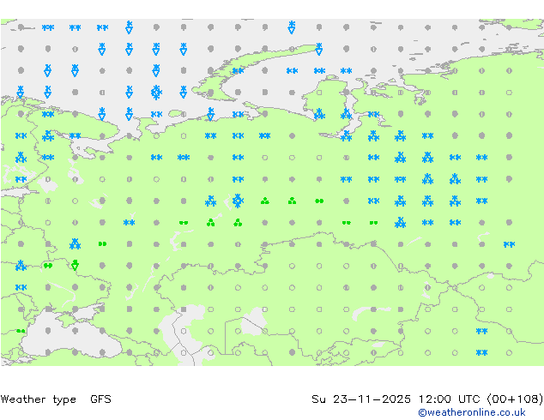Image resolution: width=544 pixels, height=420 pixels.
Task: Open the weatheronline.co.uk copyright link
Action: pyautogui.click(x=471, y=412)
